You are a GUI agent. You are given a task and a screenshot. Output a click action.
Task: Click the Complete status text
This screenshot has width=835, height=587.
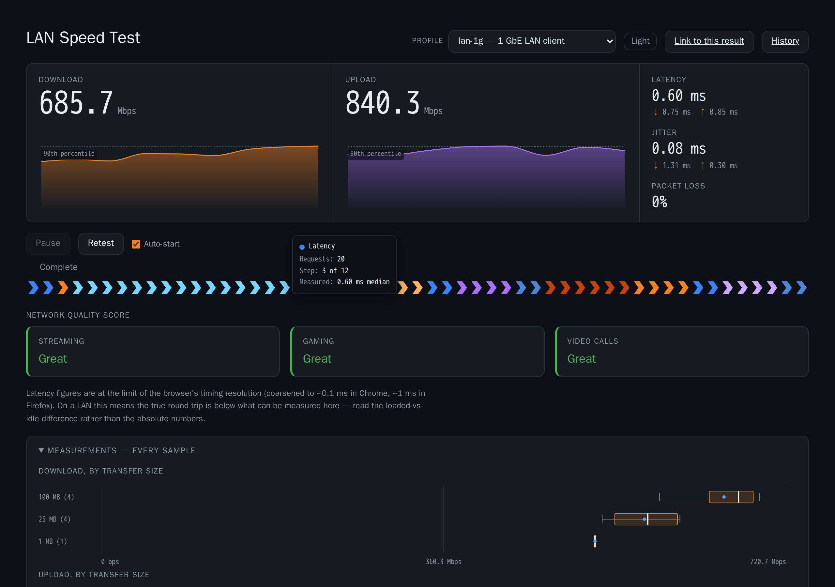tap(59, 267)
